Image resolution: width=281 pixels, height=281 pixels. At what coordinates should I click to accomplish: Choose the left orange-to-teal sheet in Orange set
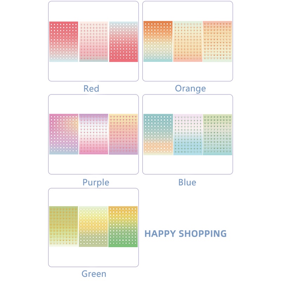pos(158,41)
